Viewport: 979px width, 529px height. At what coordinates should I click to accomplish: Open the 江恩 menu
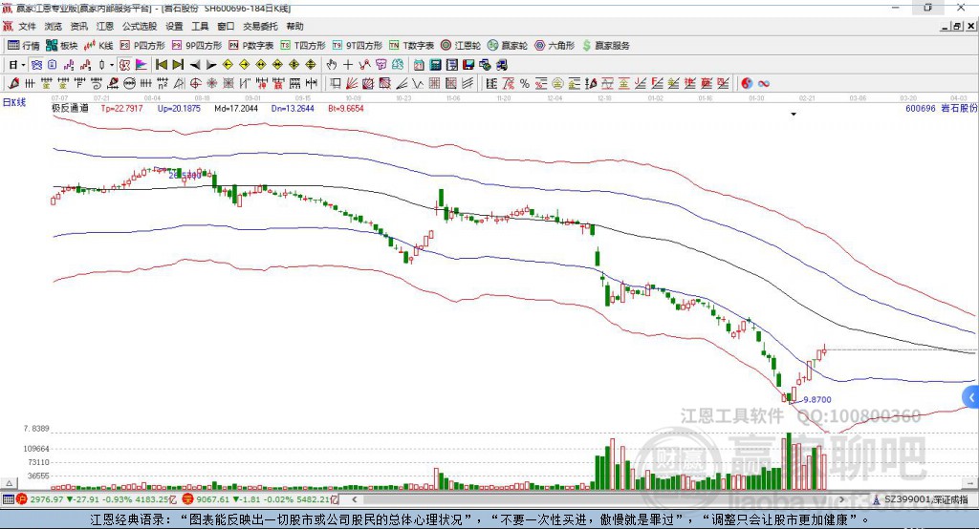[105, 26]
